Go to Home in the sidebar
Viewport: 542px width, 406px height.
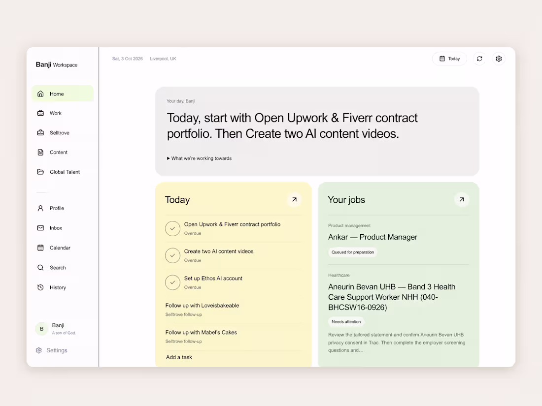pos(63,94)
